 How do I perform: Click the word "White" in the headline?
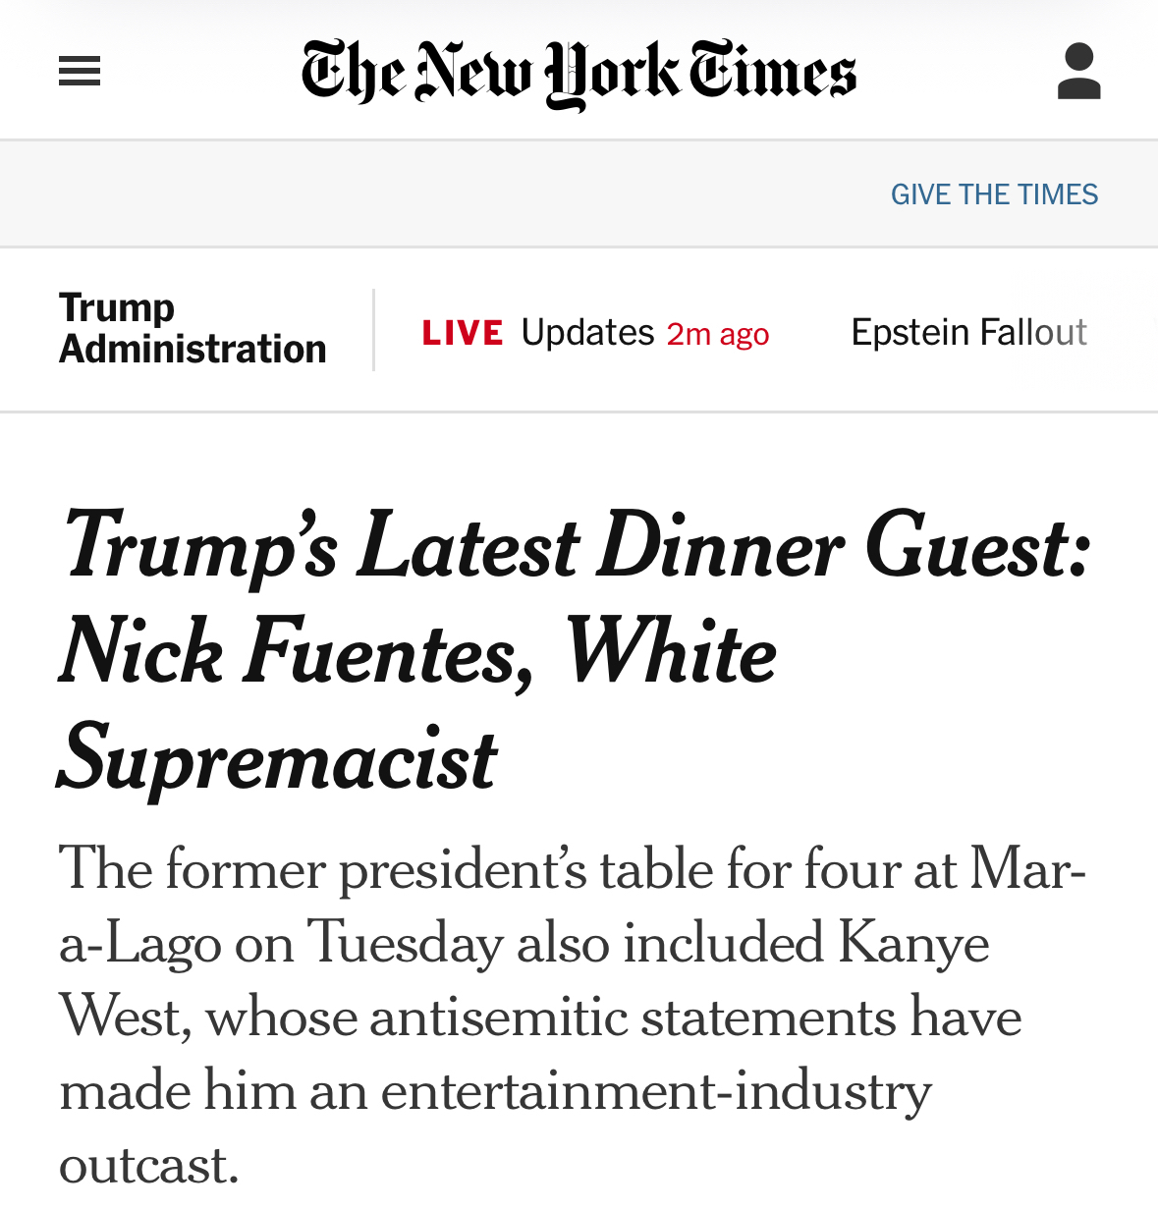click(670, 652)
